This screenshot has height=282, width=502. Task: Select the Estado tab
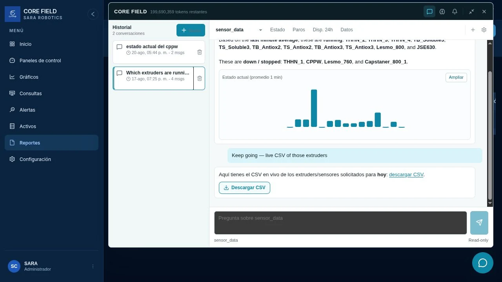point(277,30)
